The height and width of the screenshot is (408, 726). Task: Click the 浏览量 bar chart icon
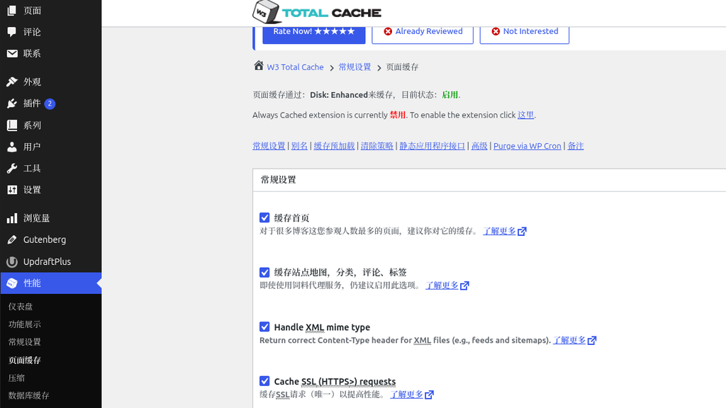pos(12,218)
